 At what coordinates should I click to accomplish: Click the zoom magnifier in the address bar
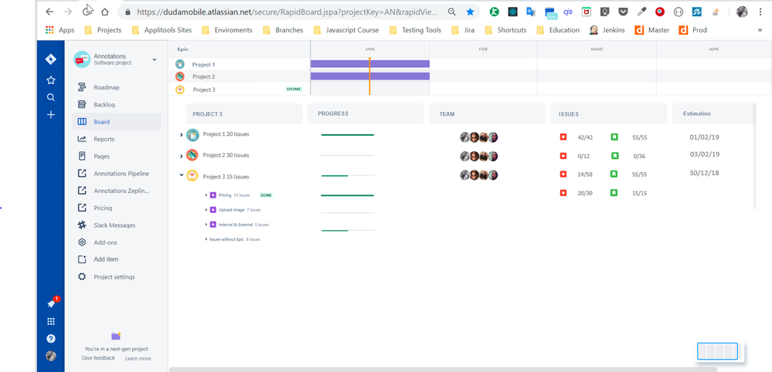pos(451,12)
